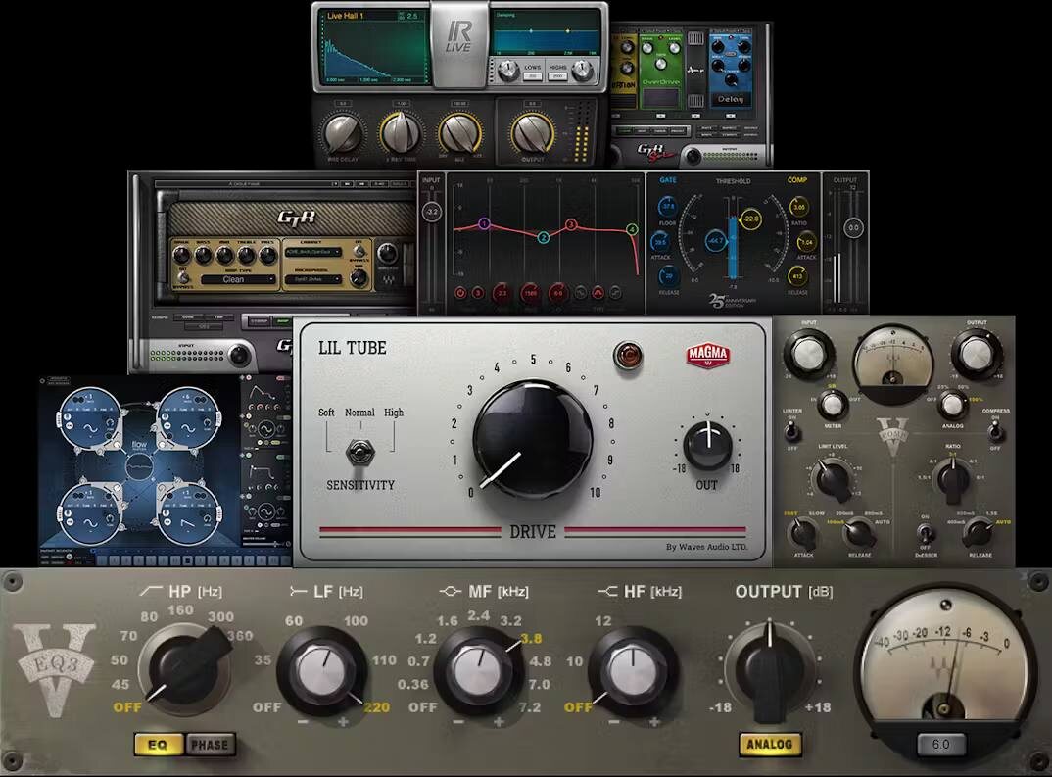
Task: Click the IR-Live LOWS value field
Action: coord(533,76)
